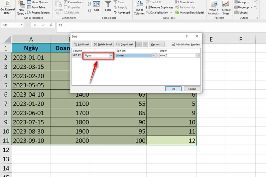Click Group rows button

tap(239, 2)
